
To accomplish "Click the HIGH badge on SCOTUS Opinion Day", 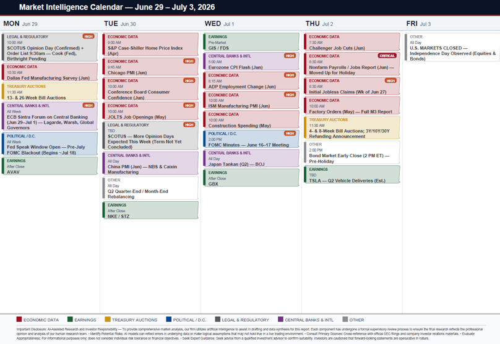I will 88,37.
